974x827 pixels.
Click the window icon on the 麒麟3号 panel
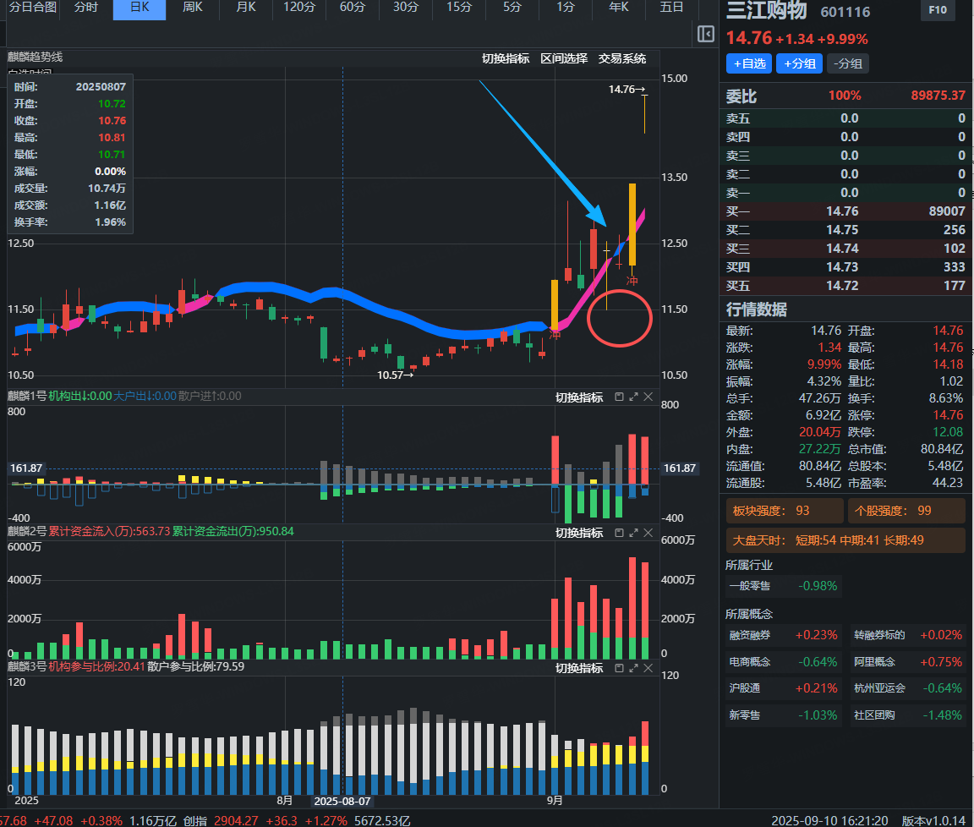point(619,668)
